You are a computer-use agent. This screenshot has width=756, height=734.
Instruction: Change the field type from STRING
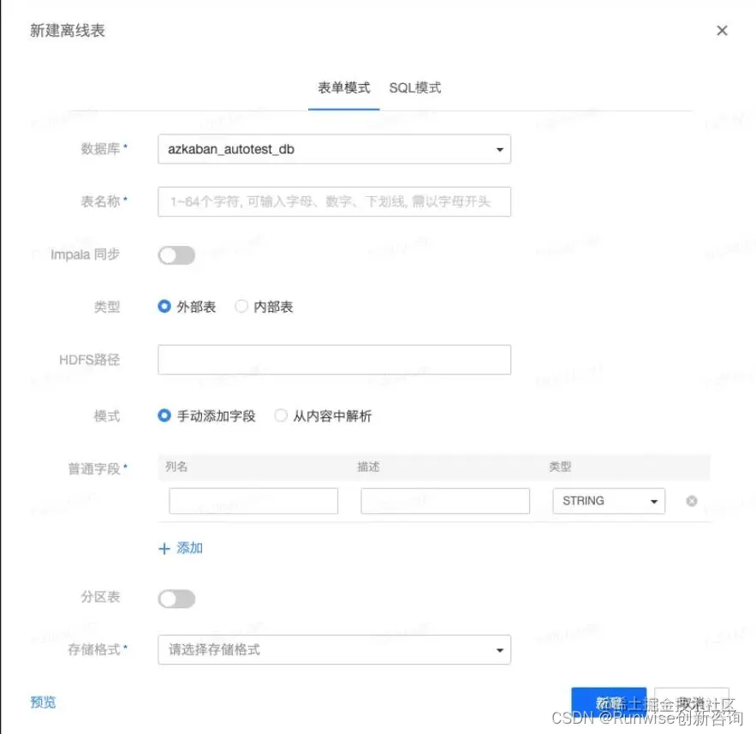[x=609, y=501]
